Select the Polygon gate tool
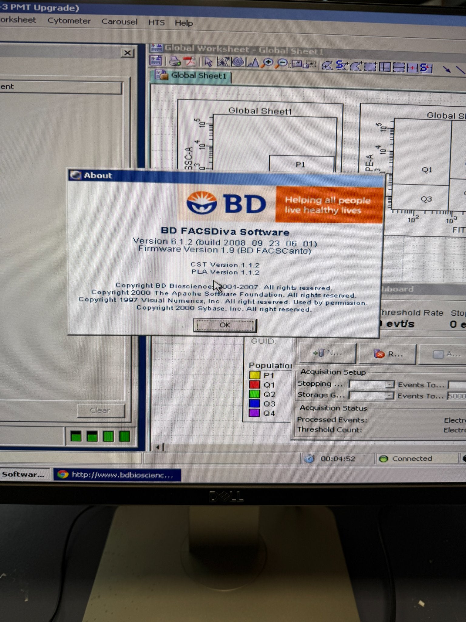The image size is (466, 622). [x=356, y=66]
